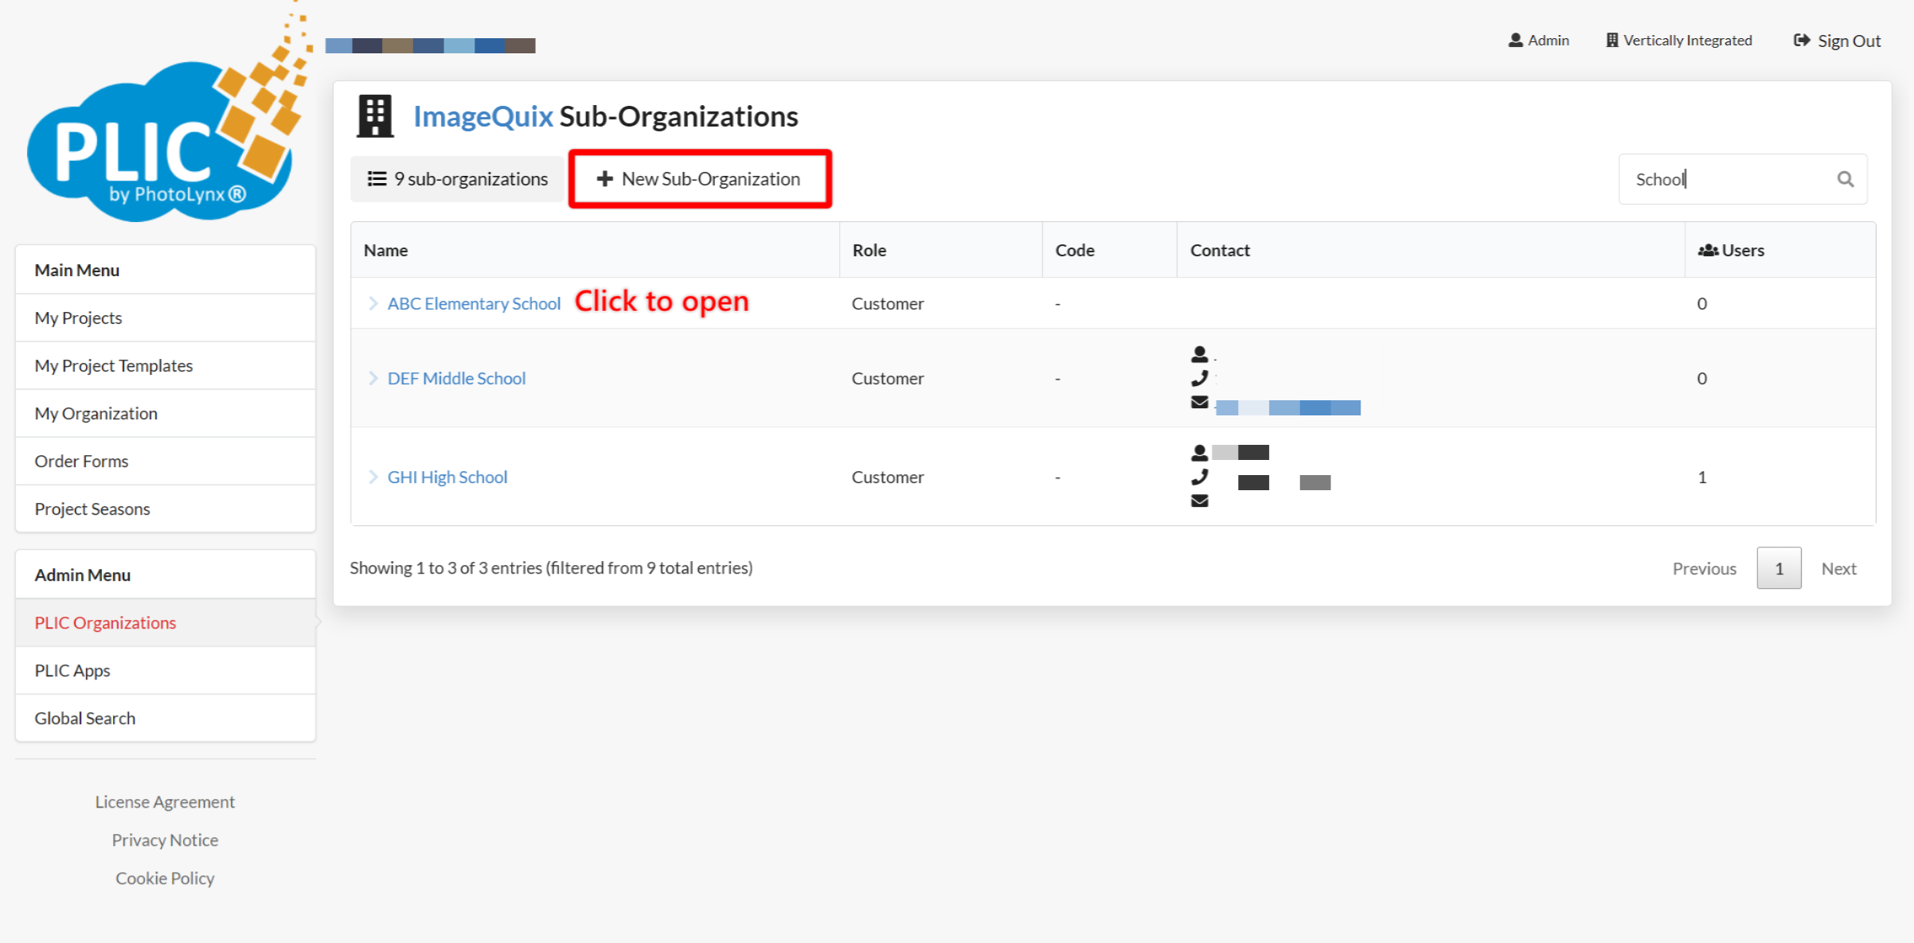Open the ABC Elementary School link
1914x943 pixels.
pyautogui.click(x=474, y=303)
